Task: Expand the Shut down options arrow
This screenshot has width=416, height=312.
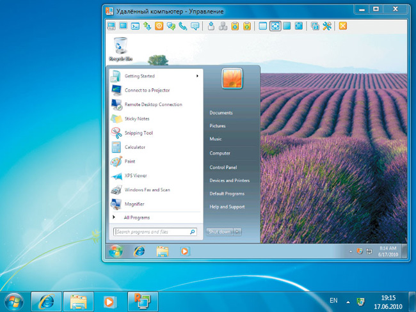Action: click(237, 231)
